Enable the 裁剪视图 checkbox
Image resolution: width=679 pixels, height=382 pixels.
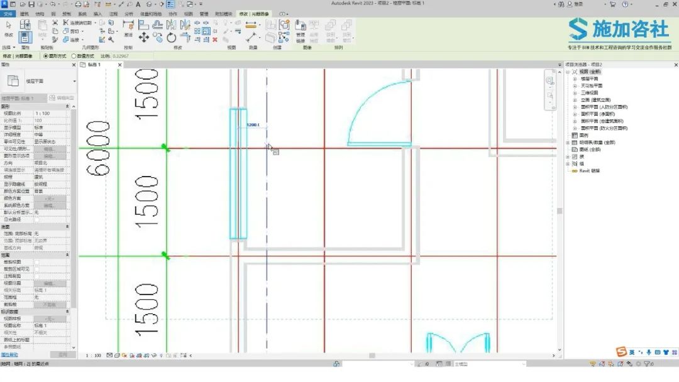tap(37, 262)
